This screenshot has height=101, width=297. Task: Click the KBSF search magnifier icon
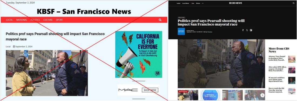tap(160, 20)
